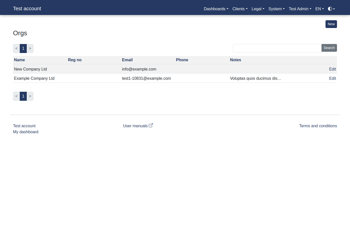Screen dimensions: 350x235
Task: Click the New button
Action: pos(331,24)
